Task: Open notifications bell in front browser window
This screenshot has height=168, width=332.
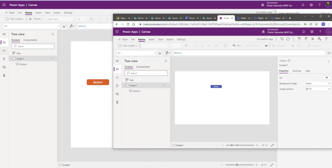Action: pos(303,32)
